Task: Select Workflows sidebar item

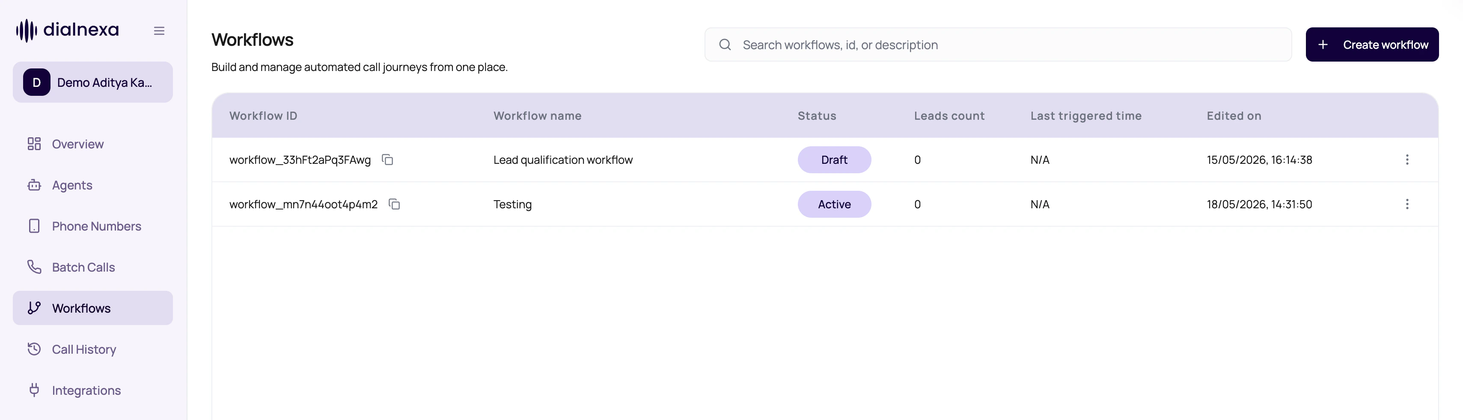Action: pos(92,308)
